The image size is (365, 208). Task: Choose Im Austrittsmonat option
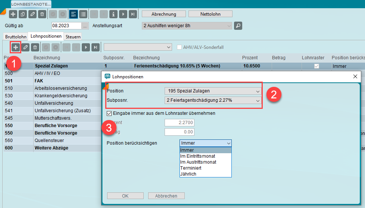coord(206,162)
